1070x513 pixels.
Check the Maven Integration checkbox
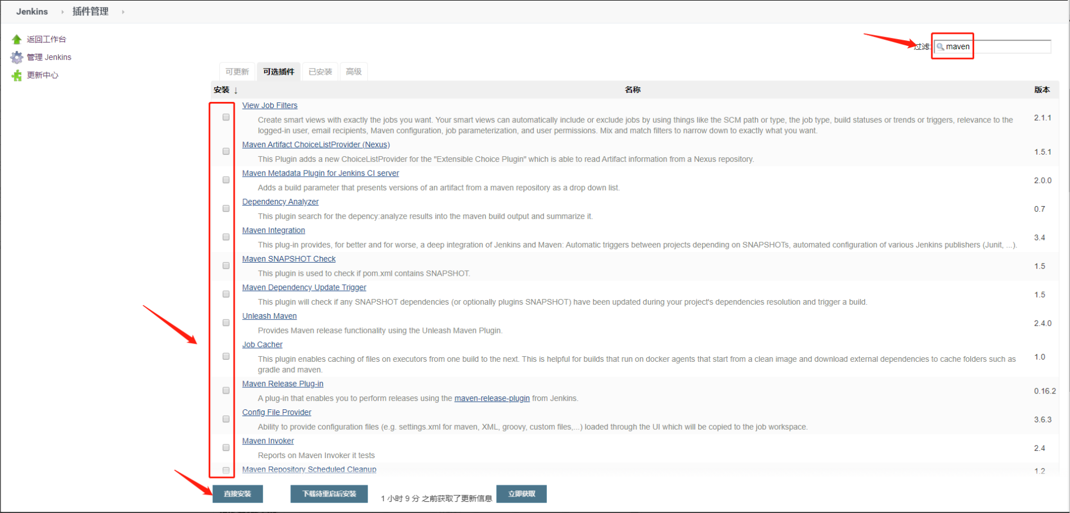[226, 237]
